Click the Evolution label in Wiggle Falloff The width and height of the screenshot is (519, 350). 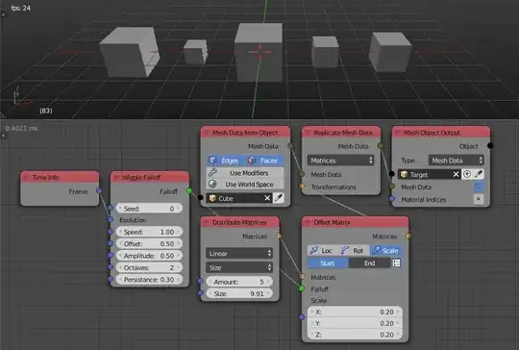click(133, 220)
